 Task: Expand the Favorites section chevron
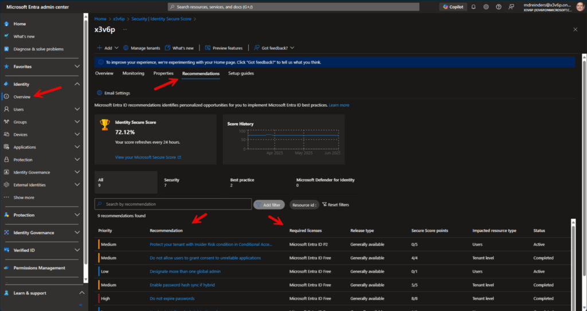[77, 66]
